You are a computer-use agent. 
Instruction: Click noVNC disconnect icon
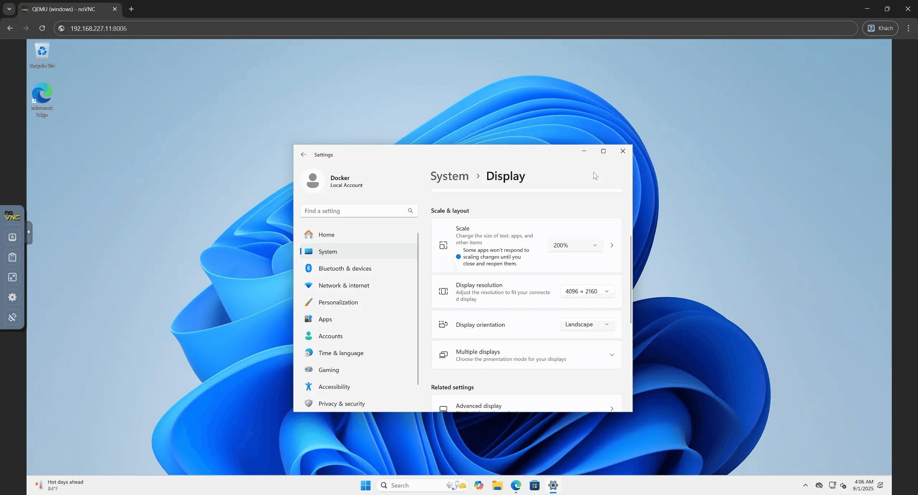point(12,317)
